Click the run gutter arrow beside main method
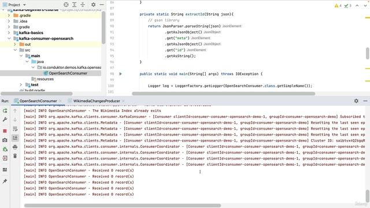 click(121, 74)
